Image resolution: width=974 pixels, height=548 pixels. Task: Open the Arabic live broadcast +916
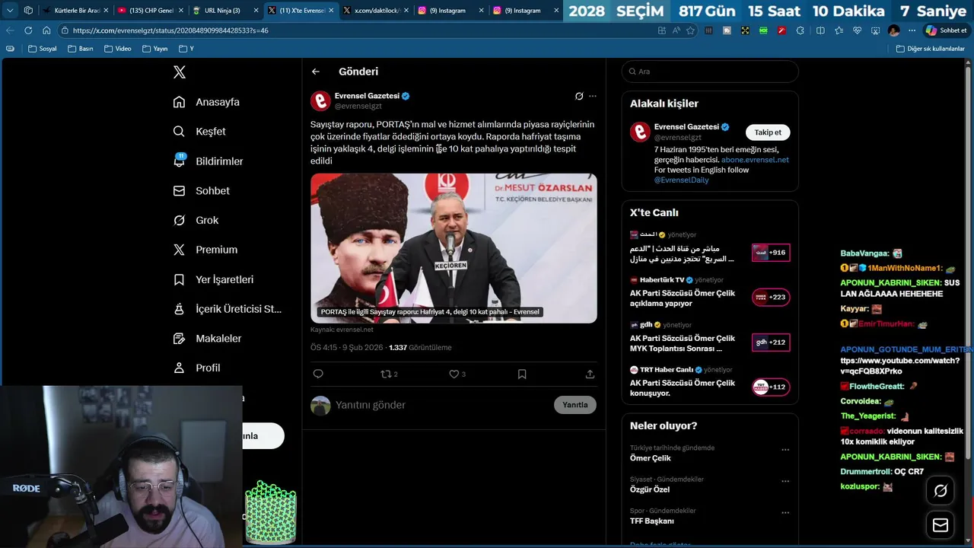[x=710, y=248]
